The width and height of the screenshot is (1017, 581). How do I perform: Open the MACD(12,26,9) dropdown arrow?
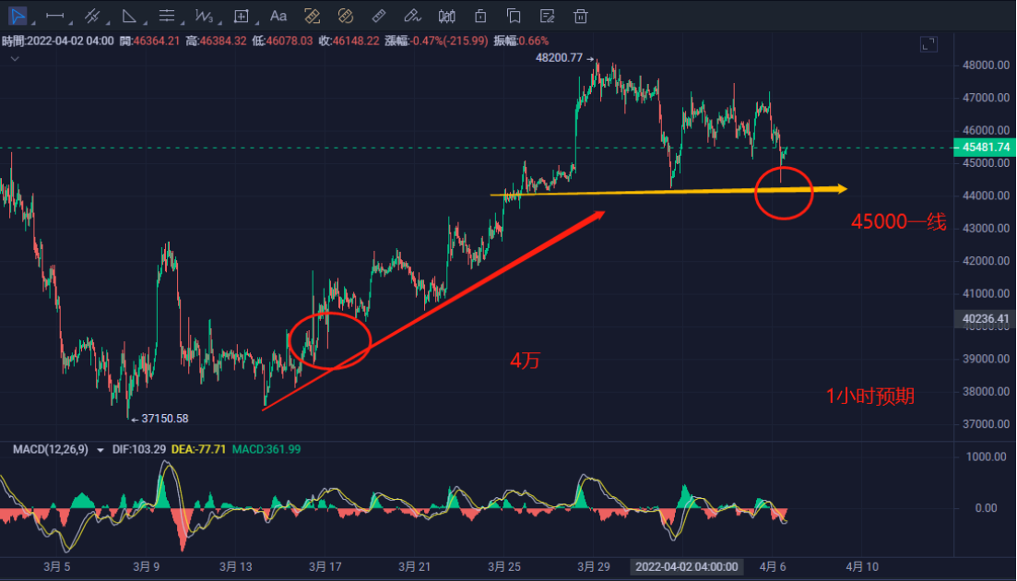[x=101, y=450]
